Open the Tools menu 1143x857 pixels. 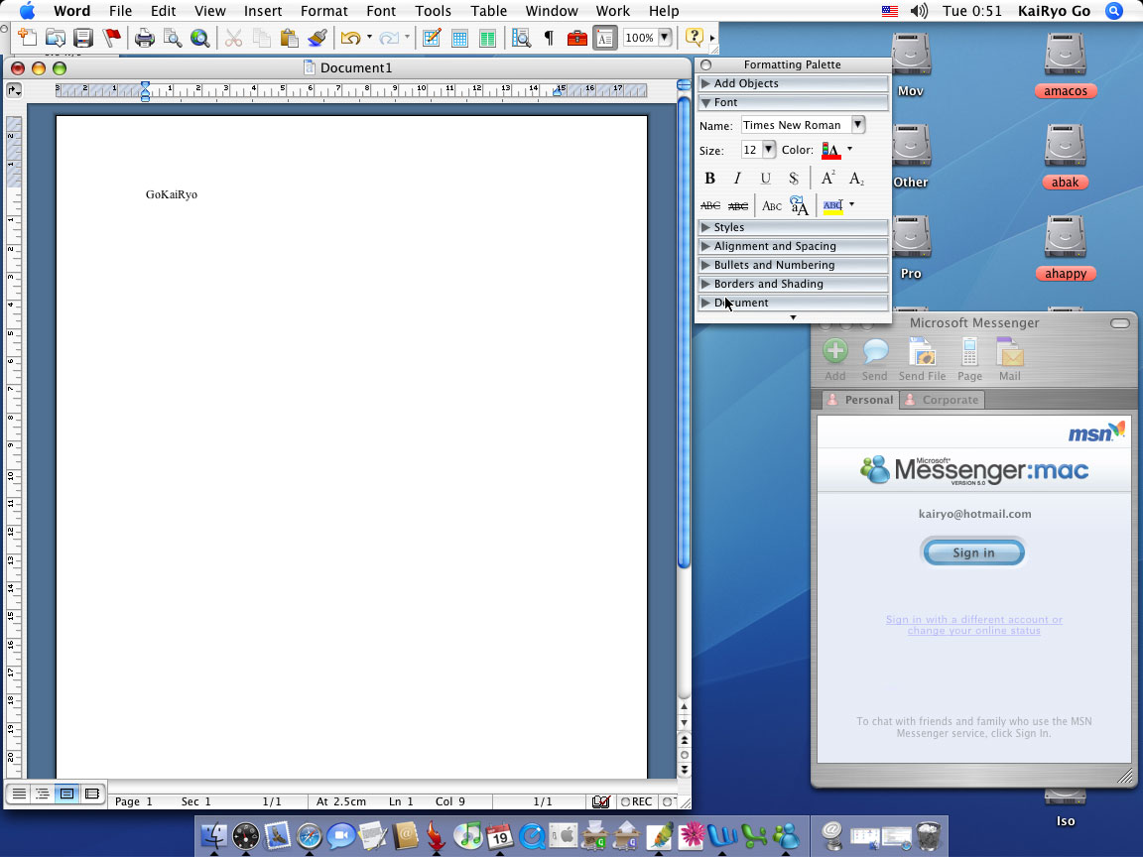pyautogui.click(x=433, y=11)
